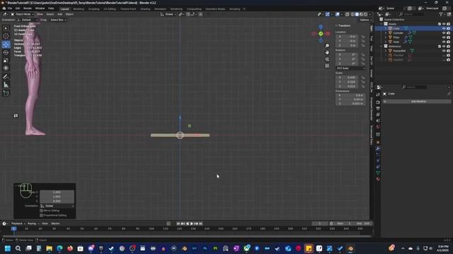Image resolution: width=453 pixels, height=254 pixels.
Task: Open the Select Box drag dropdown
Action: click(x=58, y=20)
